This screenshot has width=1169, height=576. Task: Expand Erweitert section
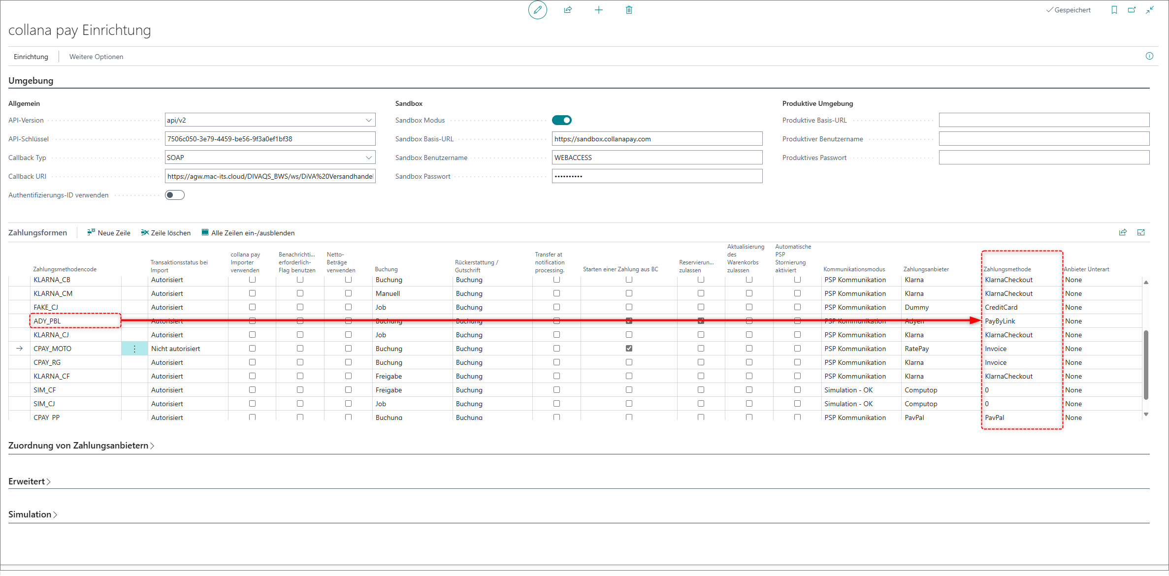click(x=30, y=481)
